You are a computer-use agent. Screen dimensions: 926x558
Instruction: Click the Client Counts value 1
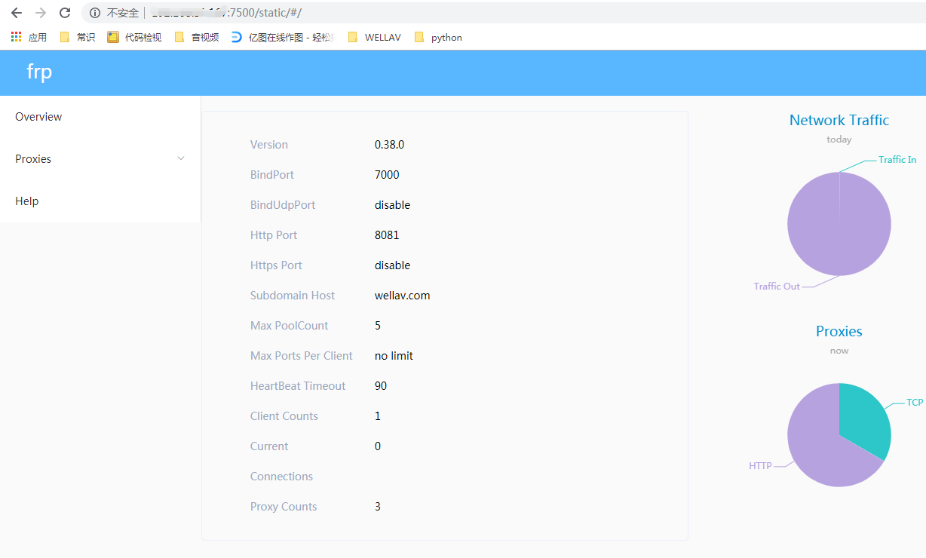tap(378, 416)
